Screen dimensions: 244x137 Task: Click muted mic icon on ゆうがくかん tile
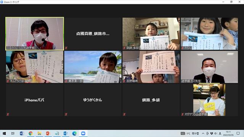click(66, 114)
